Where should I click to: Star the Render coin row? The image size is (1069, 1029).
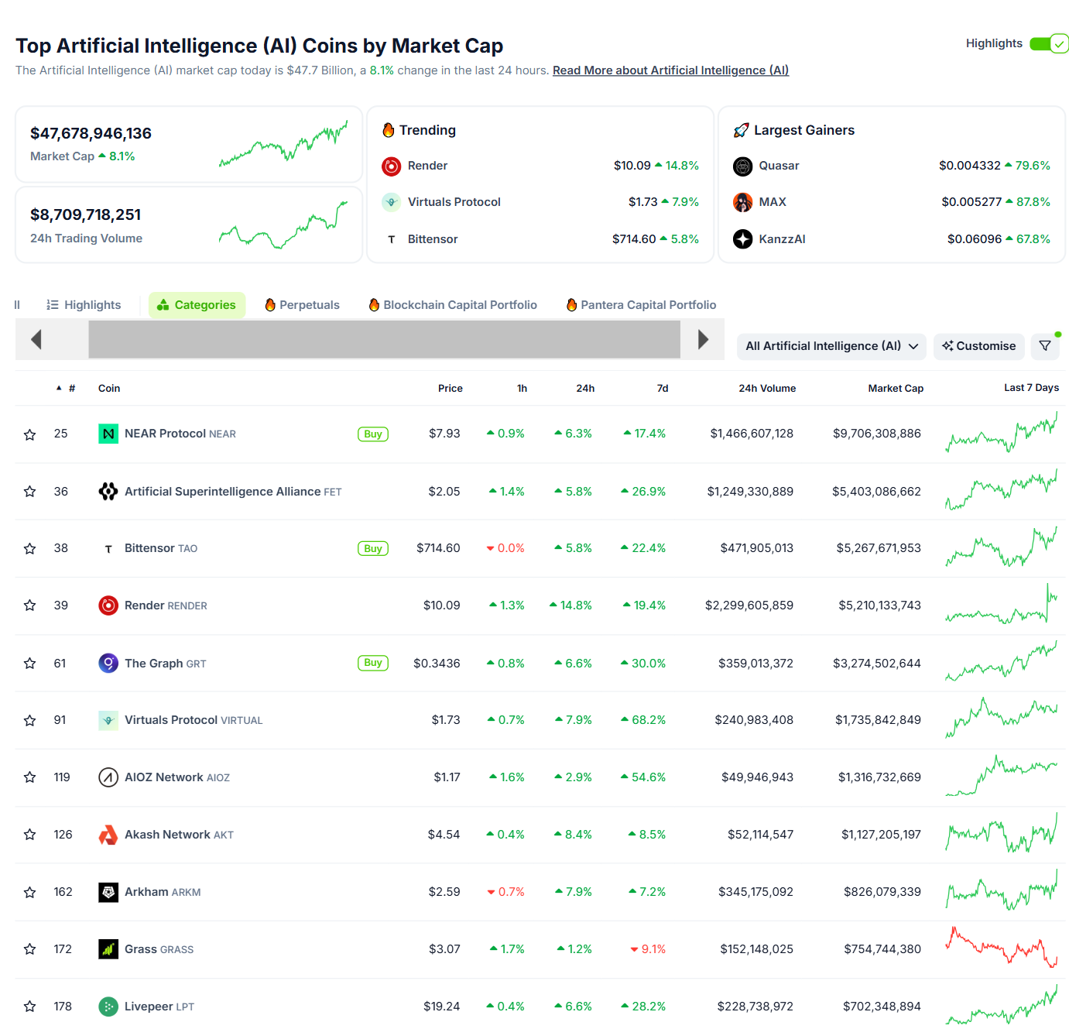(30, 605)
